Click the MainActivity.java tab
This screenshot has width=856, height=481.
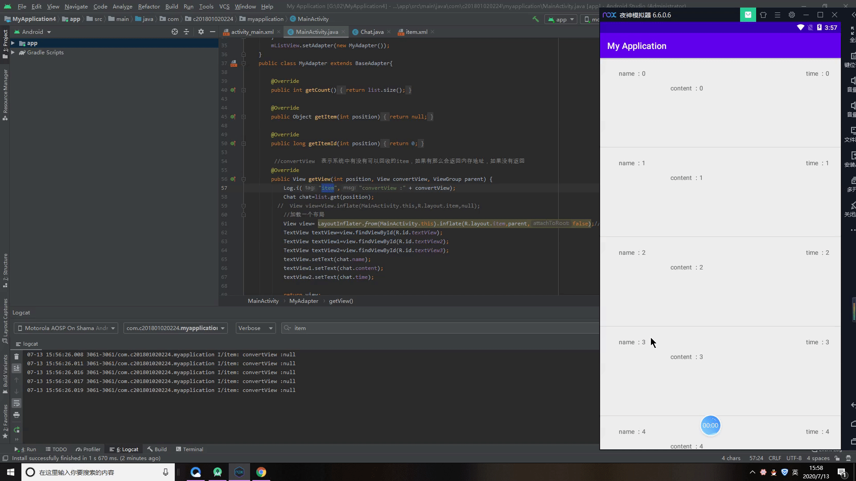click(317, 32)
